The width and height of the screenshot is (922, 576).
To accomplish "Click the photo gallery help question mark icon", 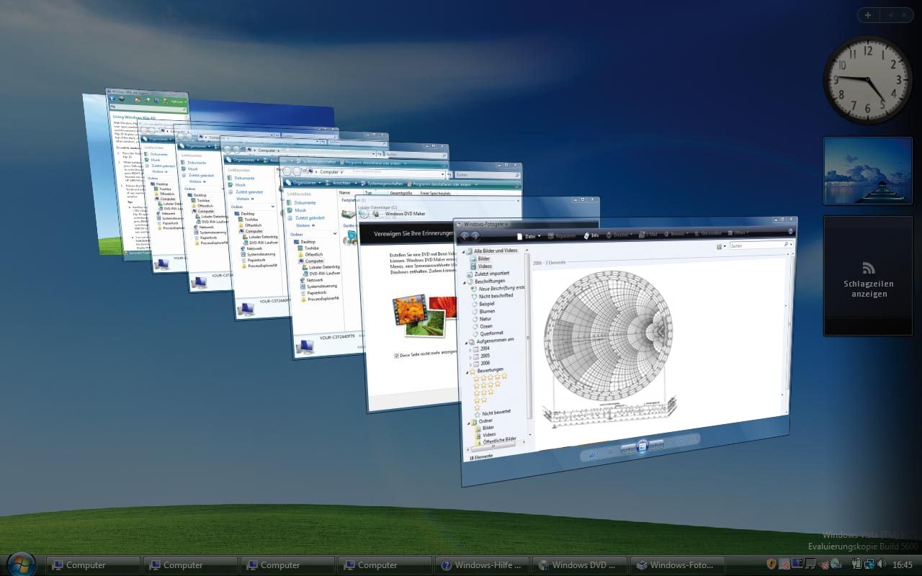I will (x=791, y=231).
